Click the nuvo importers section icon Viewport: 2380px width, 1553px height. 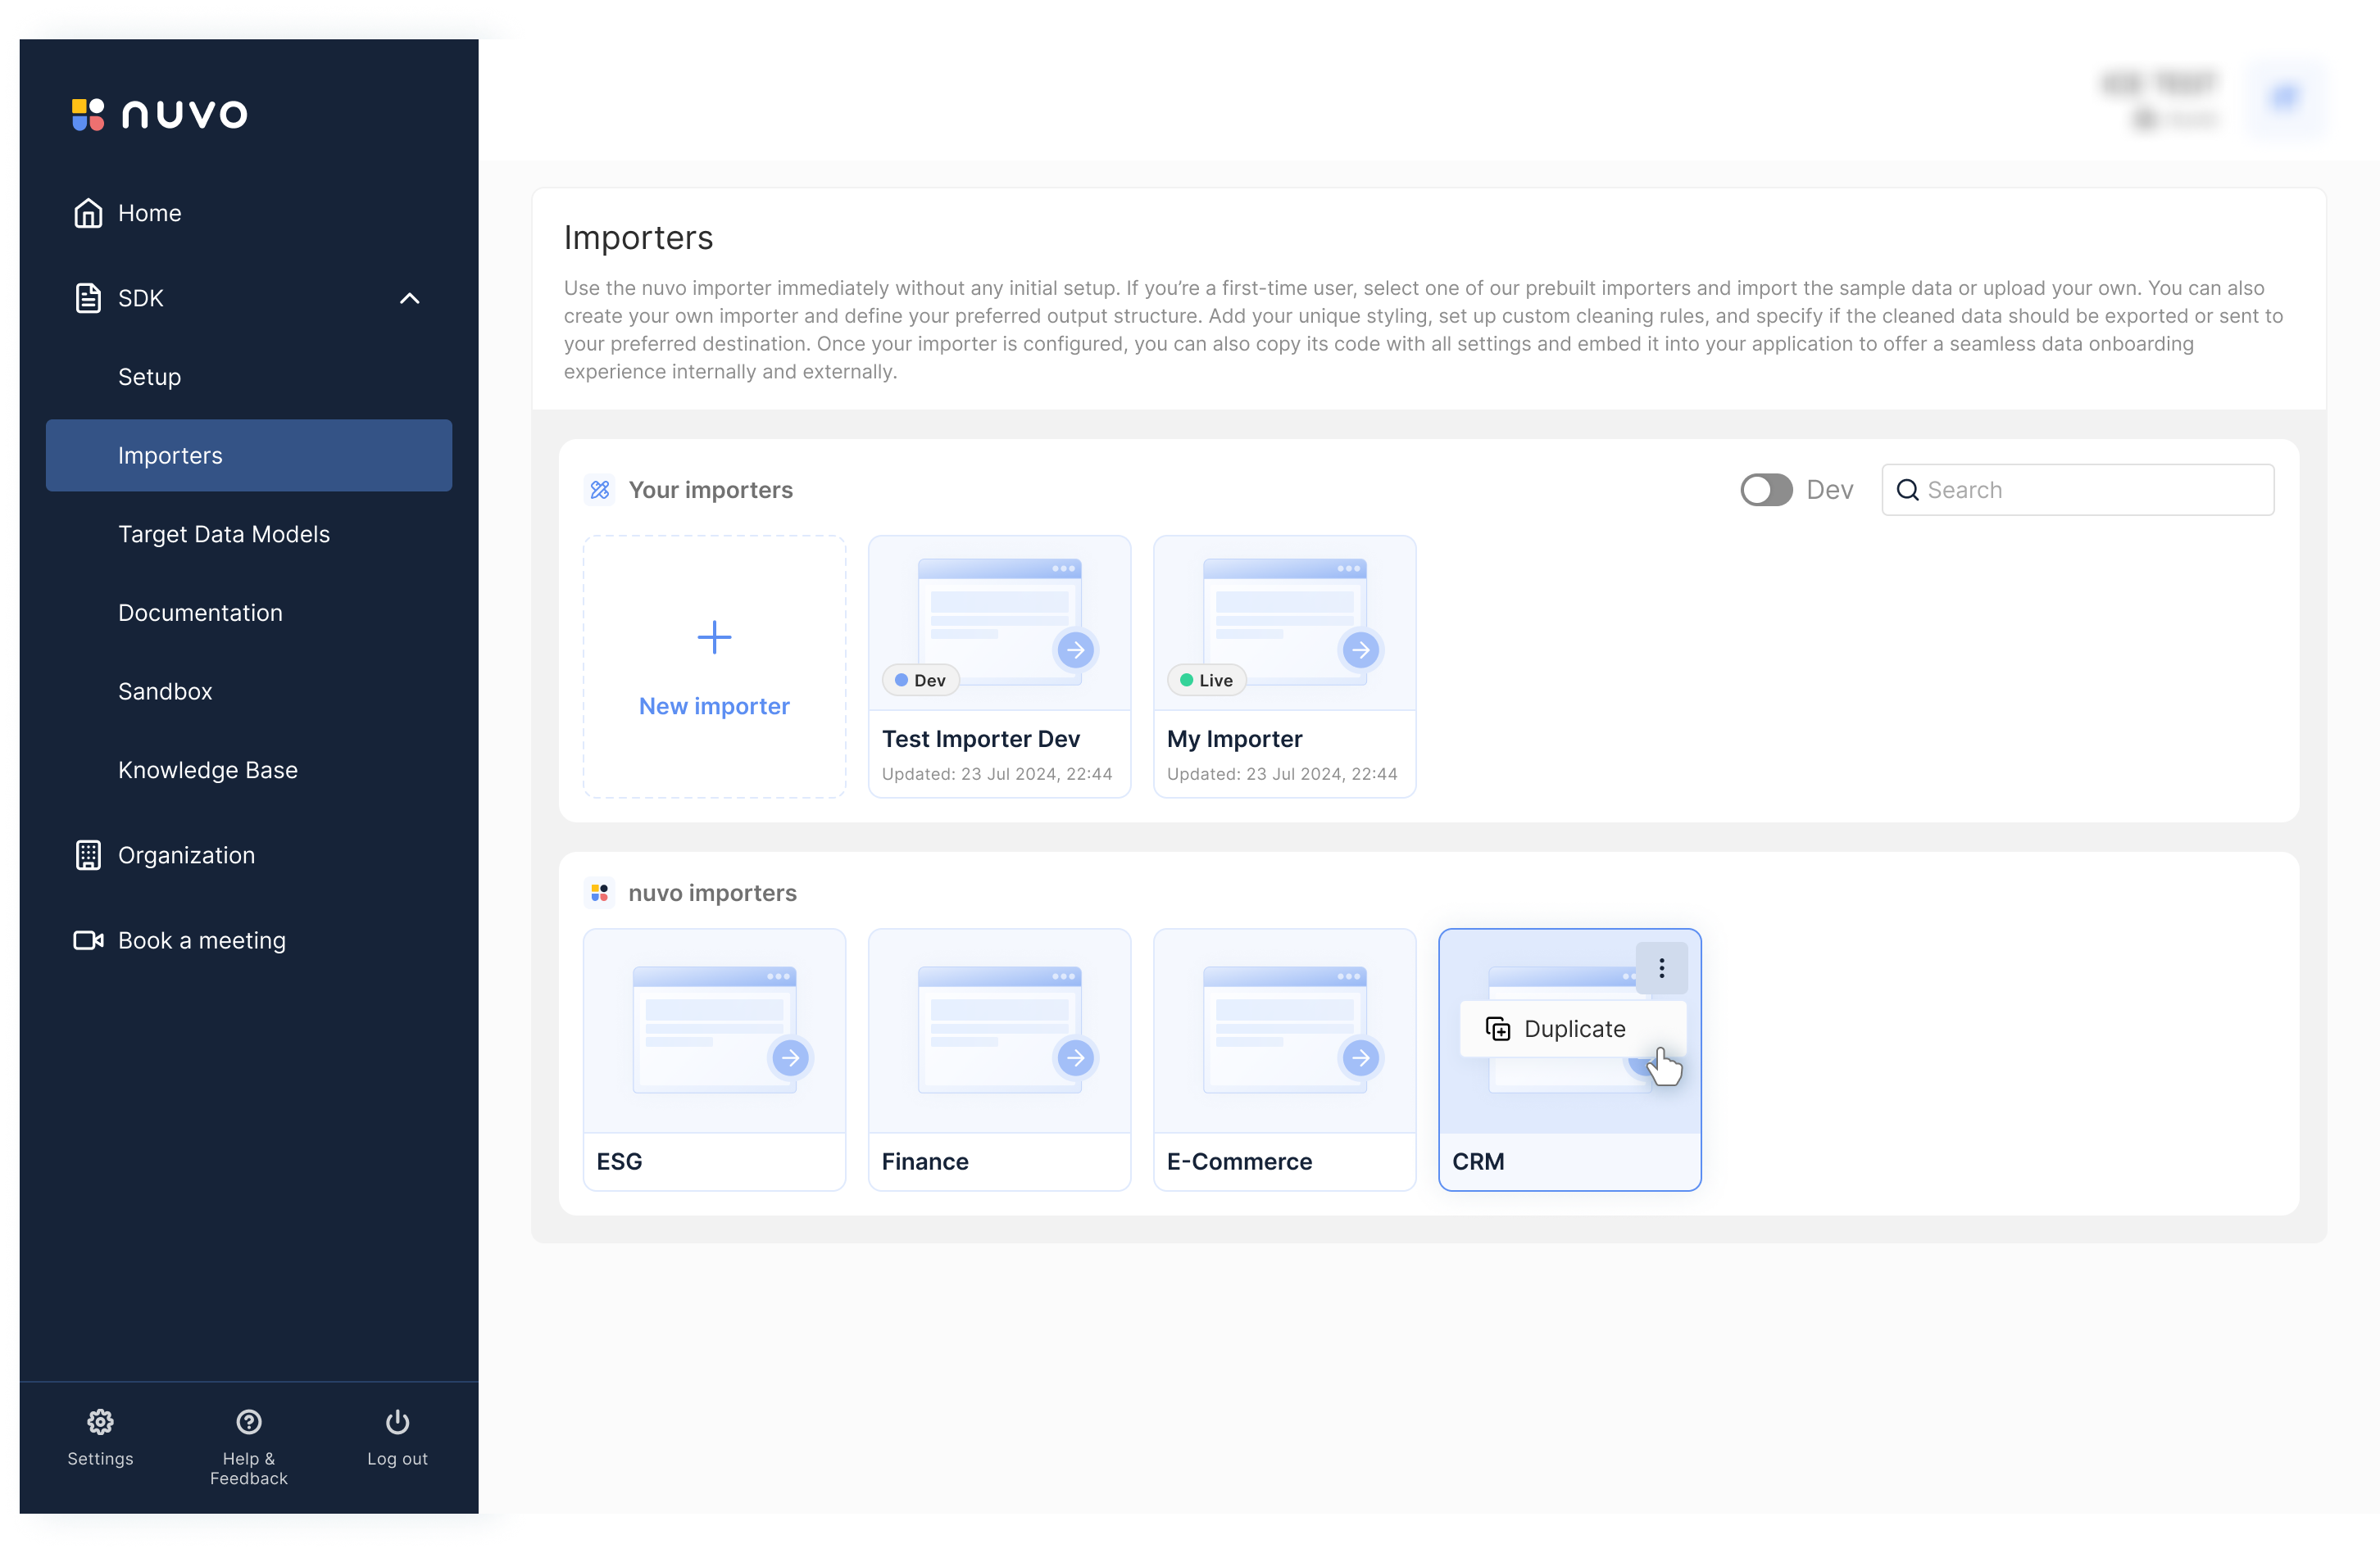point(599,893)
